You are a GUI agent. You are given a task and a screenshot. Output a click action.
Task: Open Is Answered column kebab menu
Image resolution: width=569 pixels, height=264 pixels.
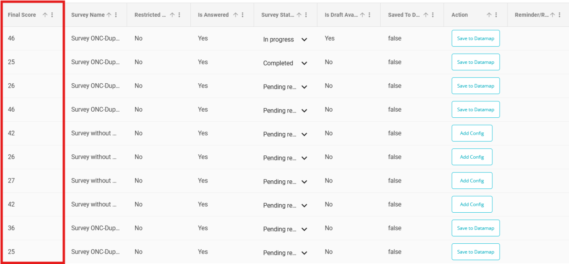tap(243, 15)
